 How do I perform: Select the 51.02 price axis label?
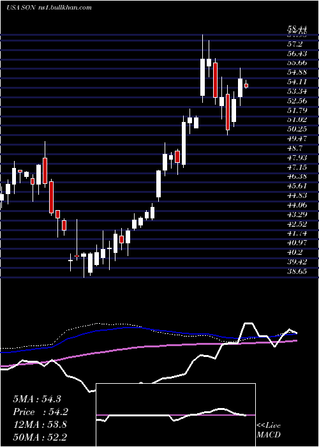click(x=297, y=120)
